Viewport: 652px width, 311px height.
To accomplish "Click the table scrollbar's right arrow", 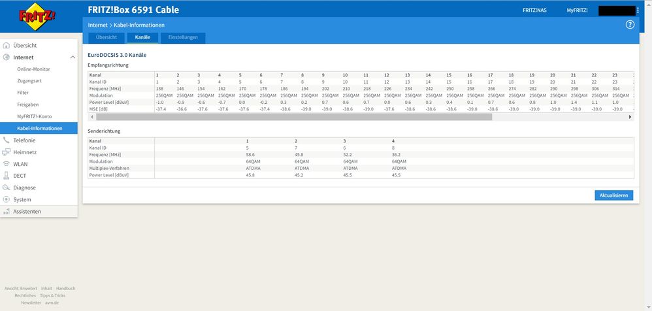I will point(630,117).
